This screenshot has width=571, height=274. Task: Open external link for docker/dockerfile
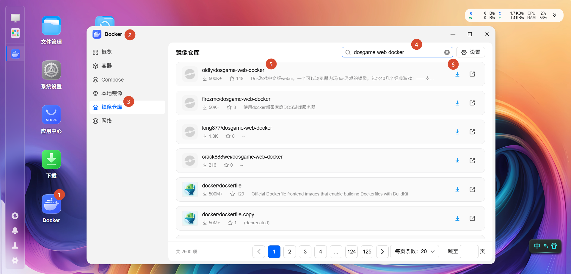click(x=472, y=190)
